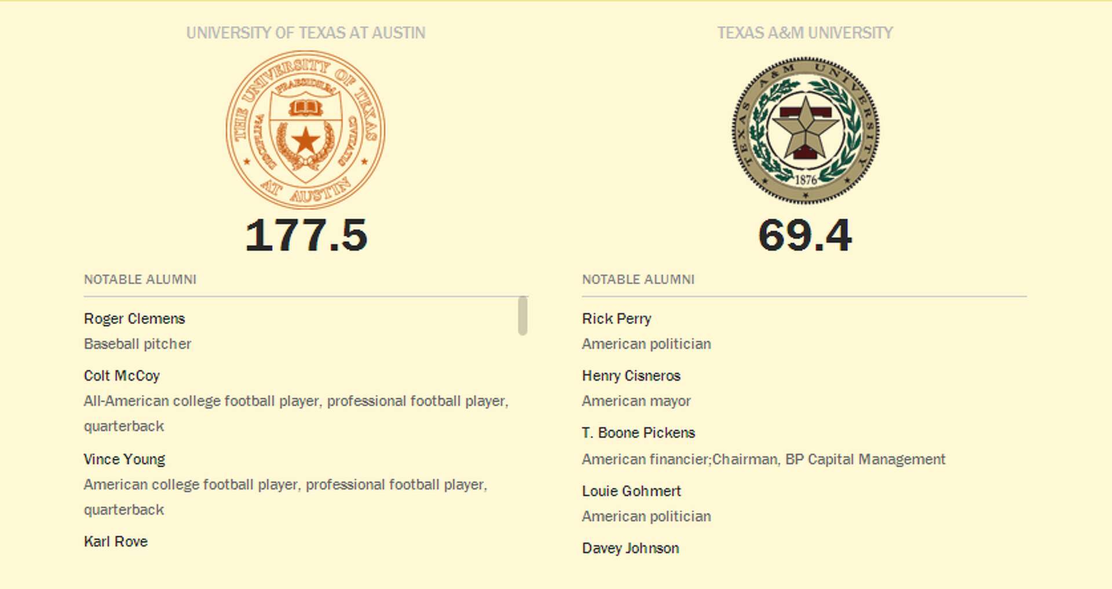Click the alumni list scrollbar thumb
The image size is (1112, 589).
pyautogui.click(x=522, y=315)
